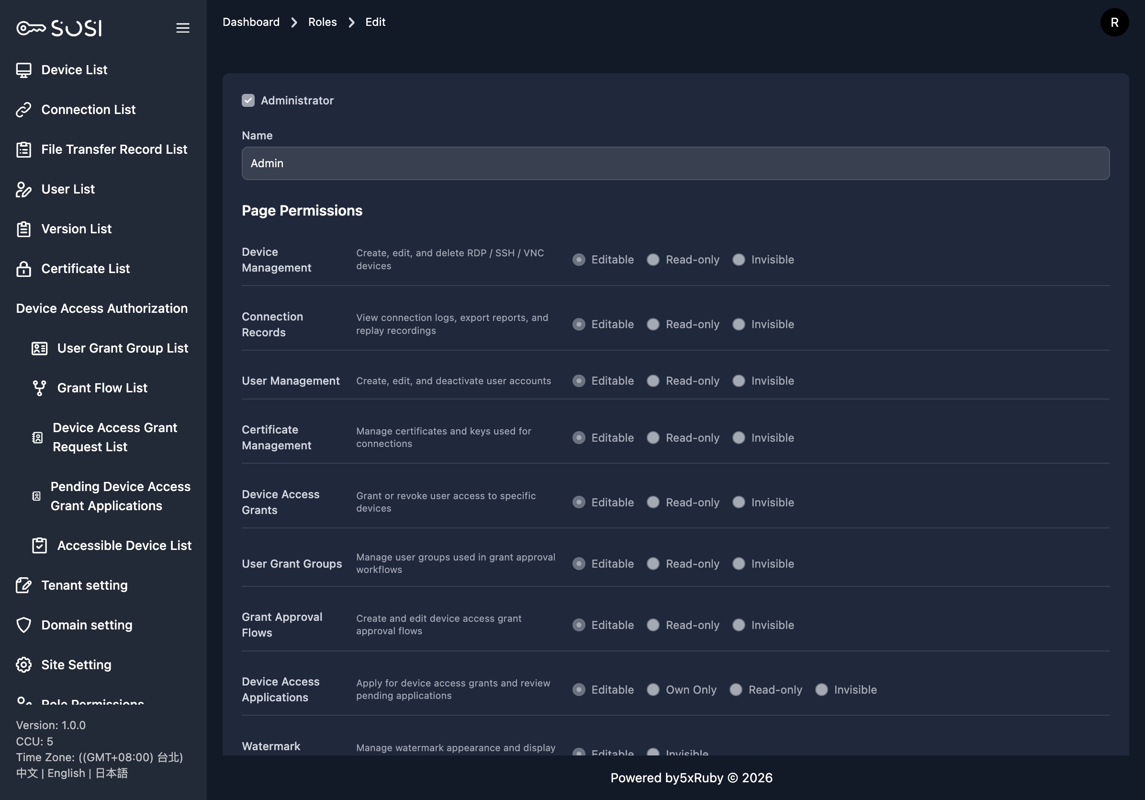The width and height of the screenshot is (1145, 800).
Task: Select Editable for Device Management
Action: click(579, 260)
